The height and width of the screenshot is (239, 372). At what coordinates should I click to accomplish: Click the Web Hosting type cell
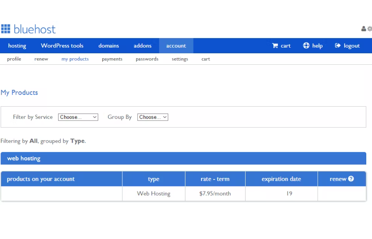click(154, 193)
